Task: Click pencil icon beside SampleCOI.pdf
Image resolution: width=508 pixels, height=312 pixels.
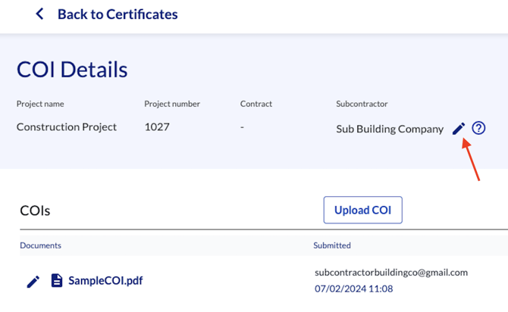Action: (x=33, y=281)
